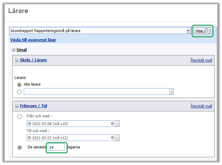
Task: Click previous-date arrow for Från och med
Action: 29,124
